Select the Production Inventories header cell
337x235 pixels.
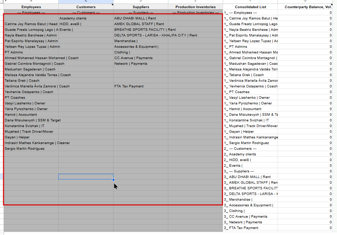point(196,7)
